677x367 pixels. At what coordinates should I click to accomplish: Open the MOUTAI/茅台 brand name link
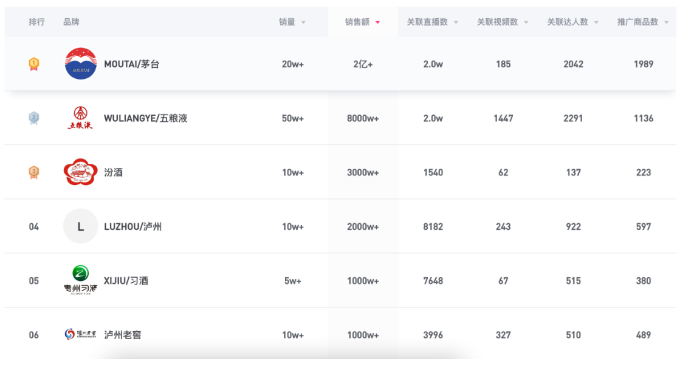click(132, 64)
